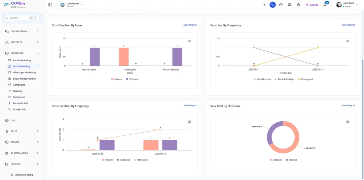Toggle inbound legend in donut chart
The height and width of the screenshot is (180, 364).
coord(291,160)
